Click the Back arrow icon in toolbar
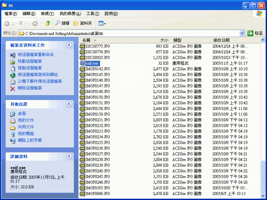 7,23
